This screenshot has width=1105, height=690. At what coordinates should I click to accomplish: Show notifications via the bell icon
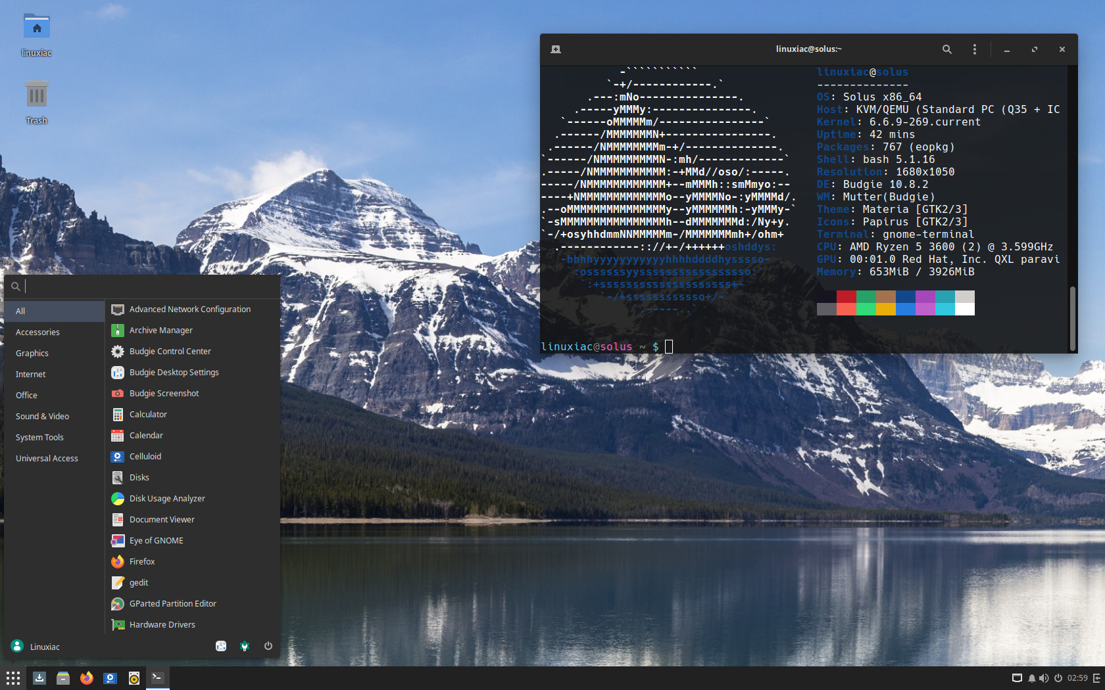[x=1031, y=678]
